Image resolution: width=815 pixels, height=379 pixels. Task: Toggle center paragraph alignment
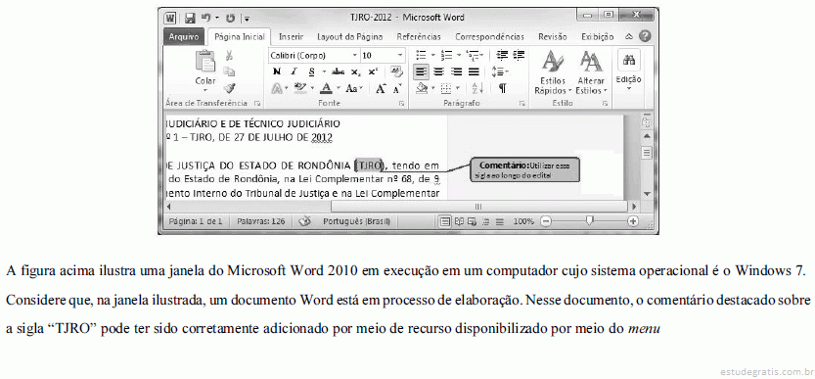[x=438, y=71]
